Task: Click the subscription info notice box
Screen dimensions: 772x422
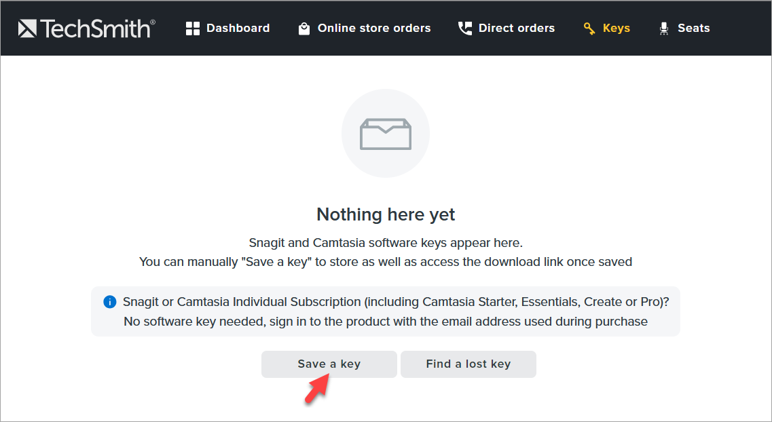Action: tap(385, 311)
